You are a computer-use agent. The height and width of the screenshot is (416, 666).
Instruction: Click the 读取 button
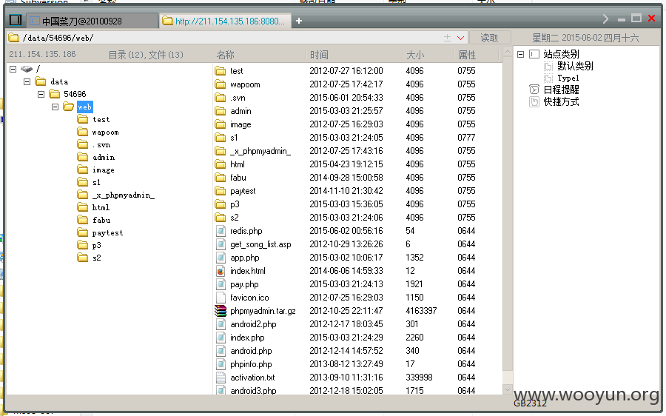pos(489,38)
